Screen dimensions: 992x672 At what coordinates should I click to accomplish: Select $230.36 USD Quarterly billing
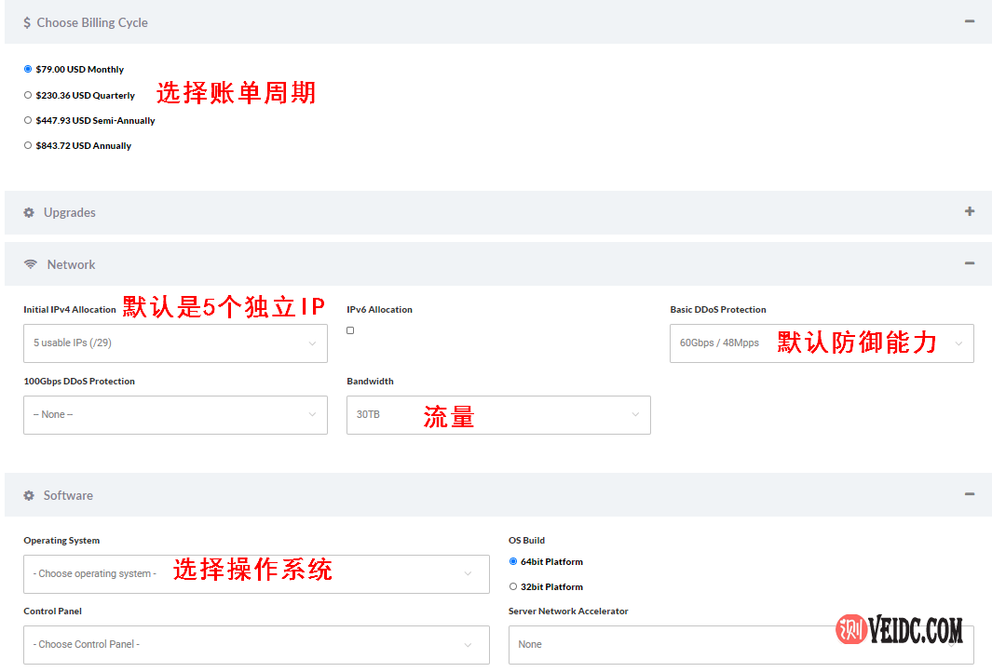pyautogui.click(x=28, y=95)
